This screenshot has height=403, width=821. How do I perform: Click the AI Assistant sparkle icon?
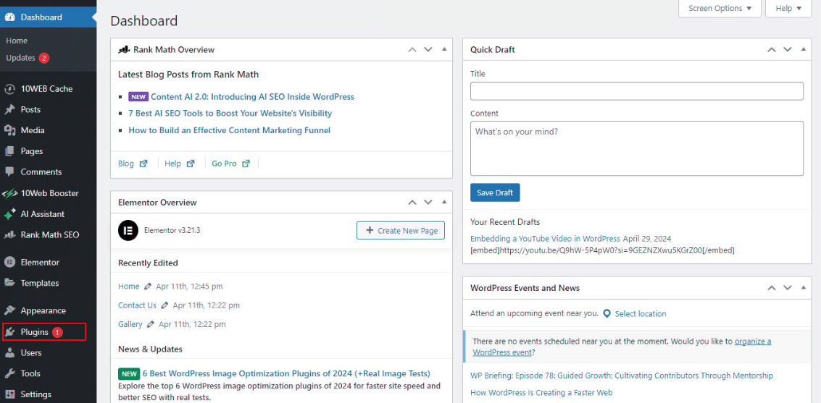[x=9, y=213]
